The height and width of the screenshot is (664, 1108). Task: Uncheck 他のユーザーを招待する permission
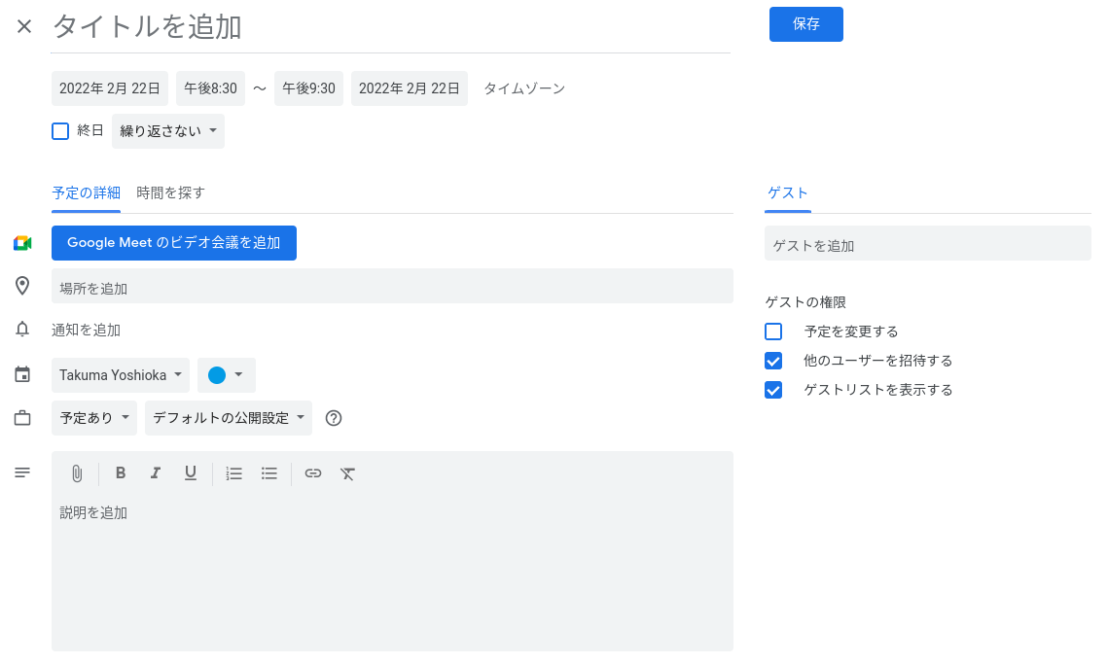[x=773, y=361]
